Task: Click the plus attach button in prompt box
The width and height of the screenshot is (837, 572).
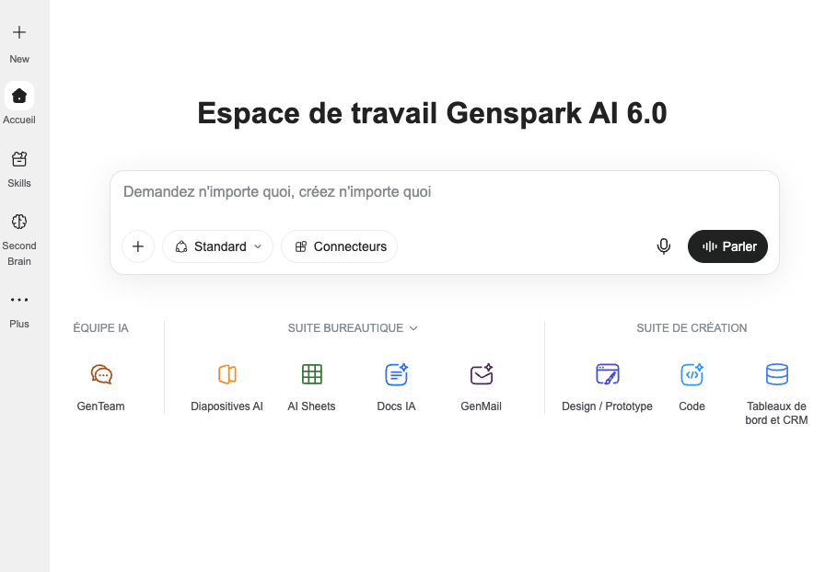Action: click(138, 246)
